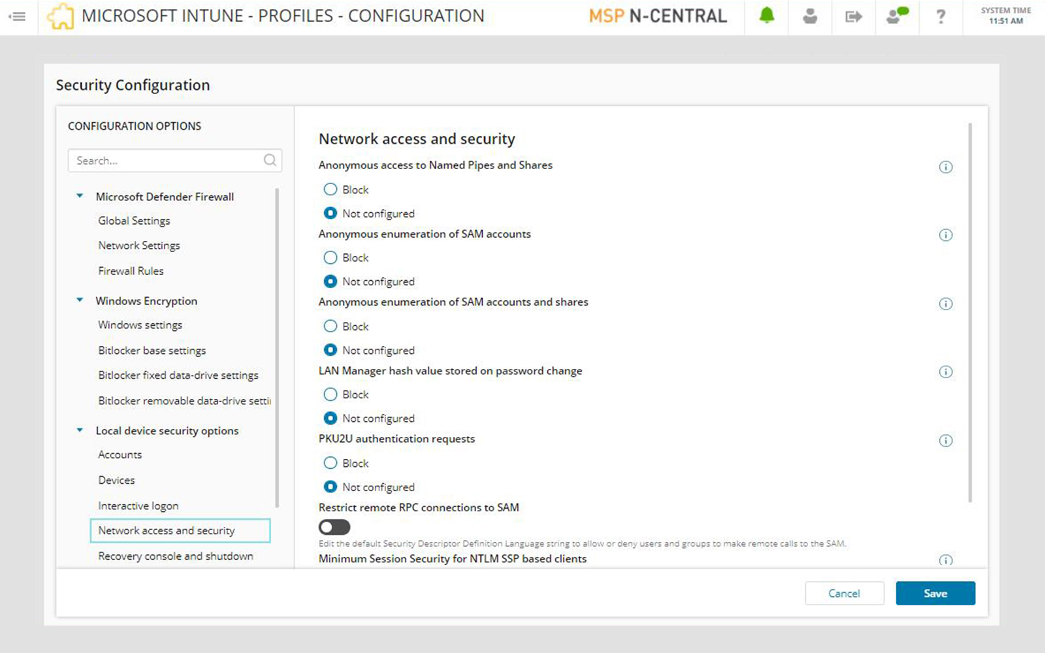
Task: Select Block for Anonymous enumeration of SAM accounts
Action: (x=330, y=258)
